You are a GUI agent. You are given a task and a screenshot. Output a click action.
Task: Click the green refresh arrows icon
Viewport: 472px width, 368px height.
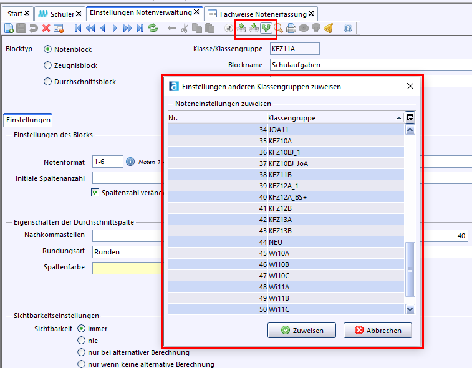pyautogui.click(x=153, y=28)
